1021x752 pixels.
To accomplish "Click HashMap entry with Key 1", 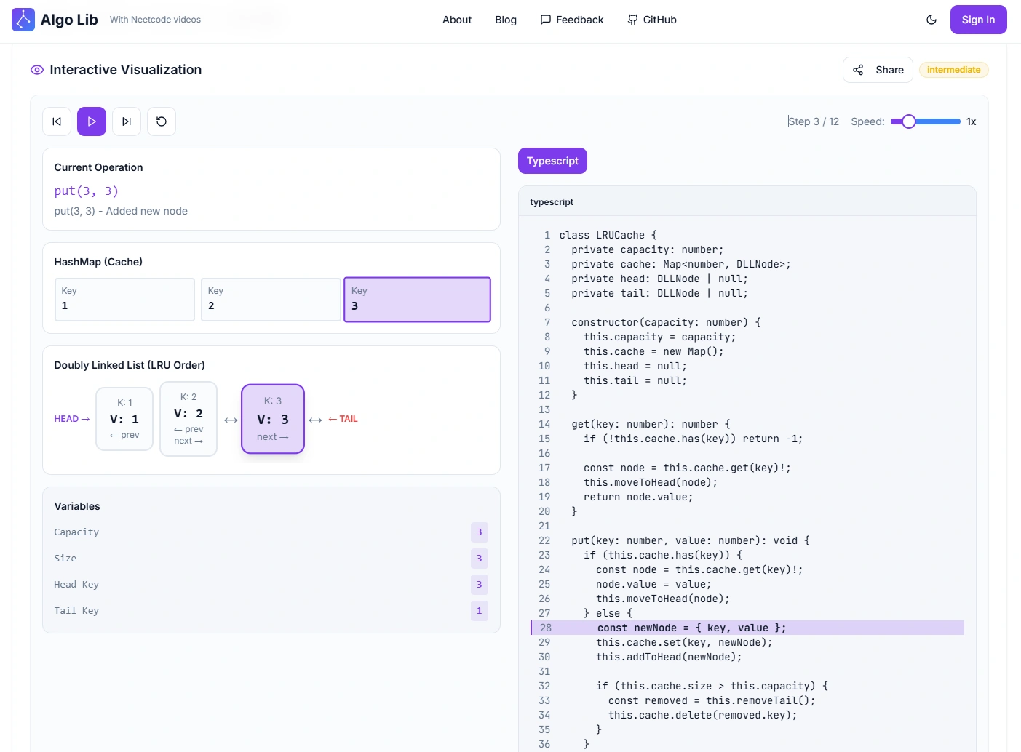I will click(124, 300).
